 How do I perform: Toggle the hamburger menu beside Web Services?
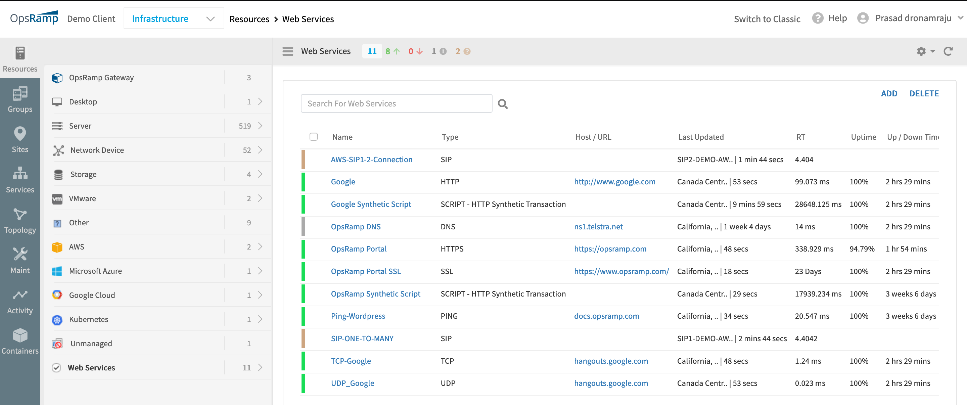coord(287,51)
